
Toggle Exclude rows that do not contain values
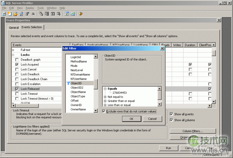[104, 111]
